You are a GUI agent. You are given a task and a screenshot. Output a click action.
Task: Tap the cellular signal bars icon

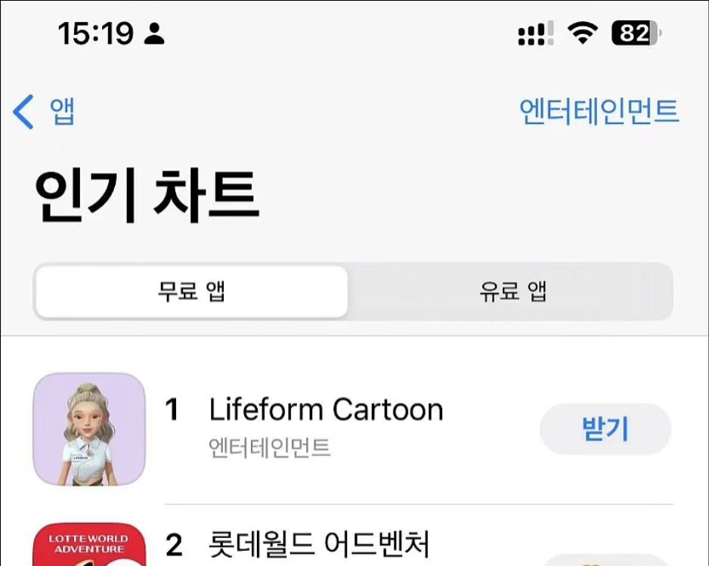535,34
